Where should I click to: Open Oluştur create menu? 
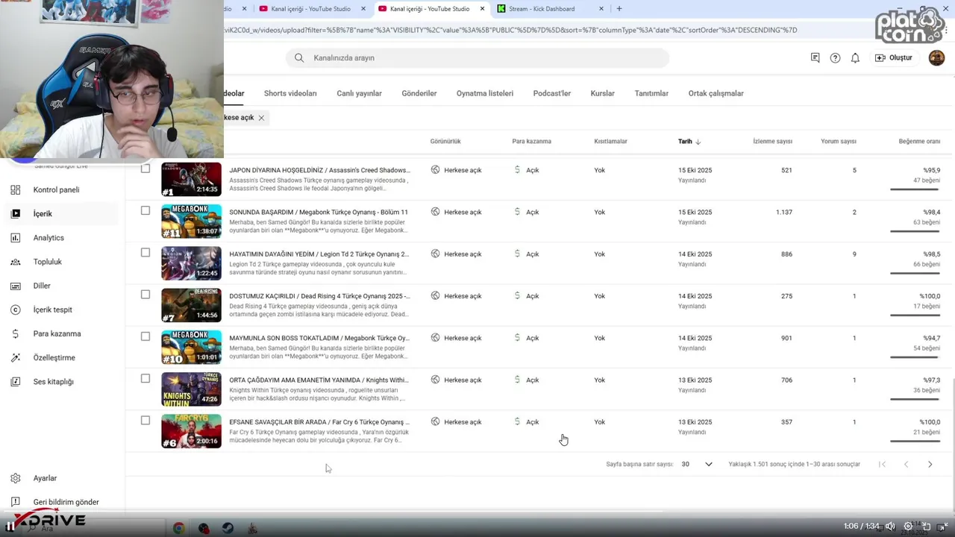894,57
